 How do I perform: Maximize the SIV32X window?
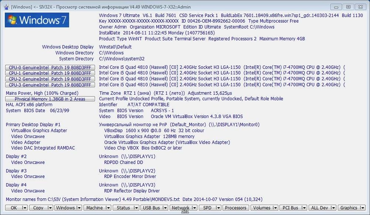click(x=348, y=7)
